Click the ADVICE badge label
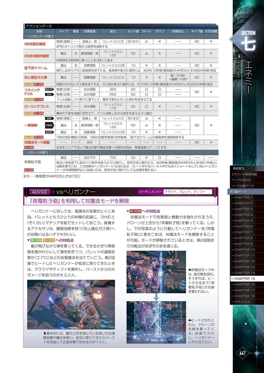Viewport: 264px width, 373px height. pos(39,192)
